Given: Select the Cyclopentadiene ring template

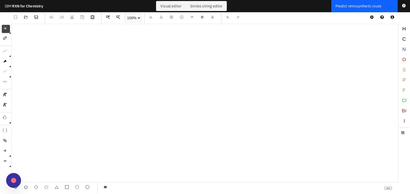Looking at the screenshot, I should (x=26, y=187).
